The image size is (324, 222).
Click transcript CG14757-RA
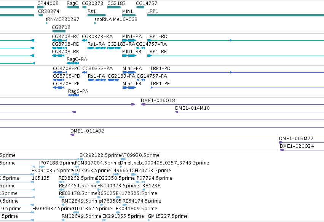tap(152, 44)
